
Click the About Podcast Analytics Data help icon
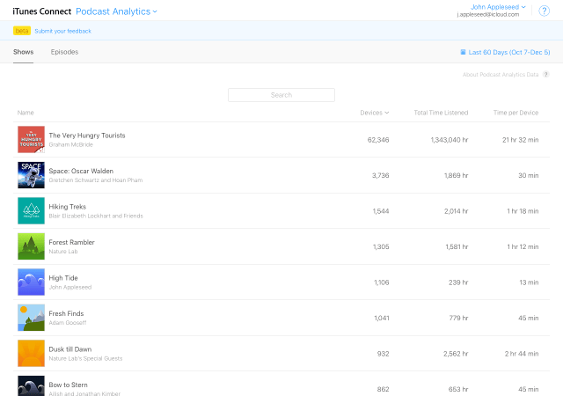545,75
